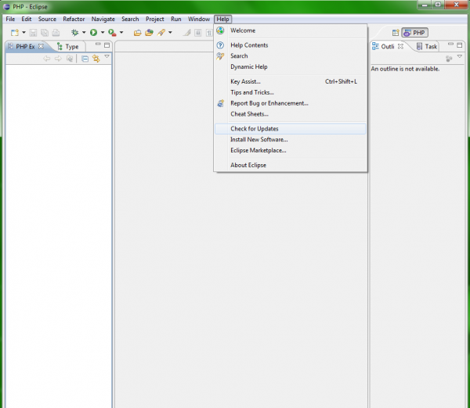The height and width of the screenshot is (408, 470).
Task: Select Check for Updates
Action: click(x=290, y=129)
